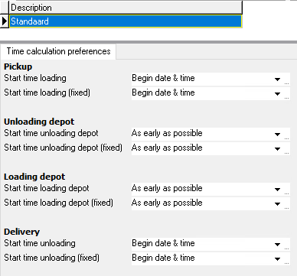
Task: Click the row indicator arrow beside Standaard
Action: pos(5,21)
